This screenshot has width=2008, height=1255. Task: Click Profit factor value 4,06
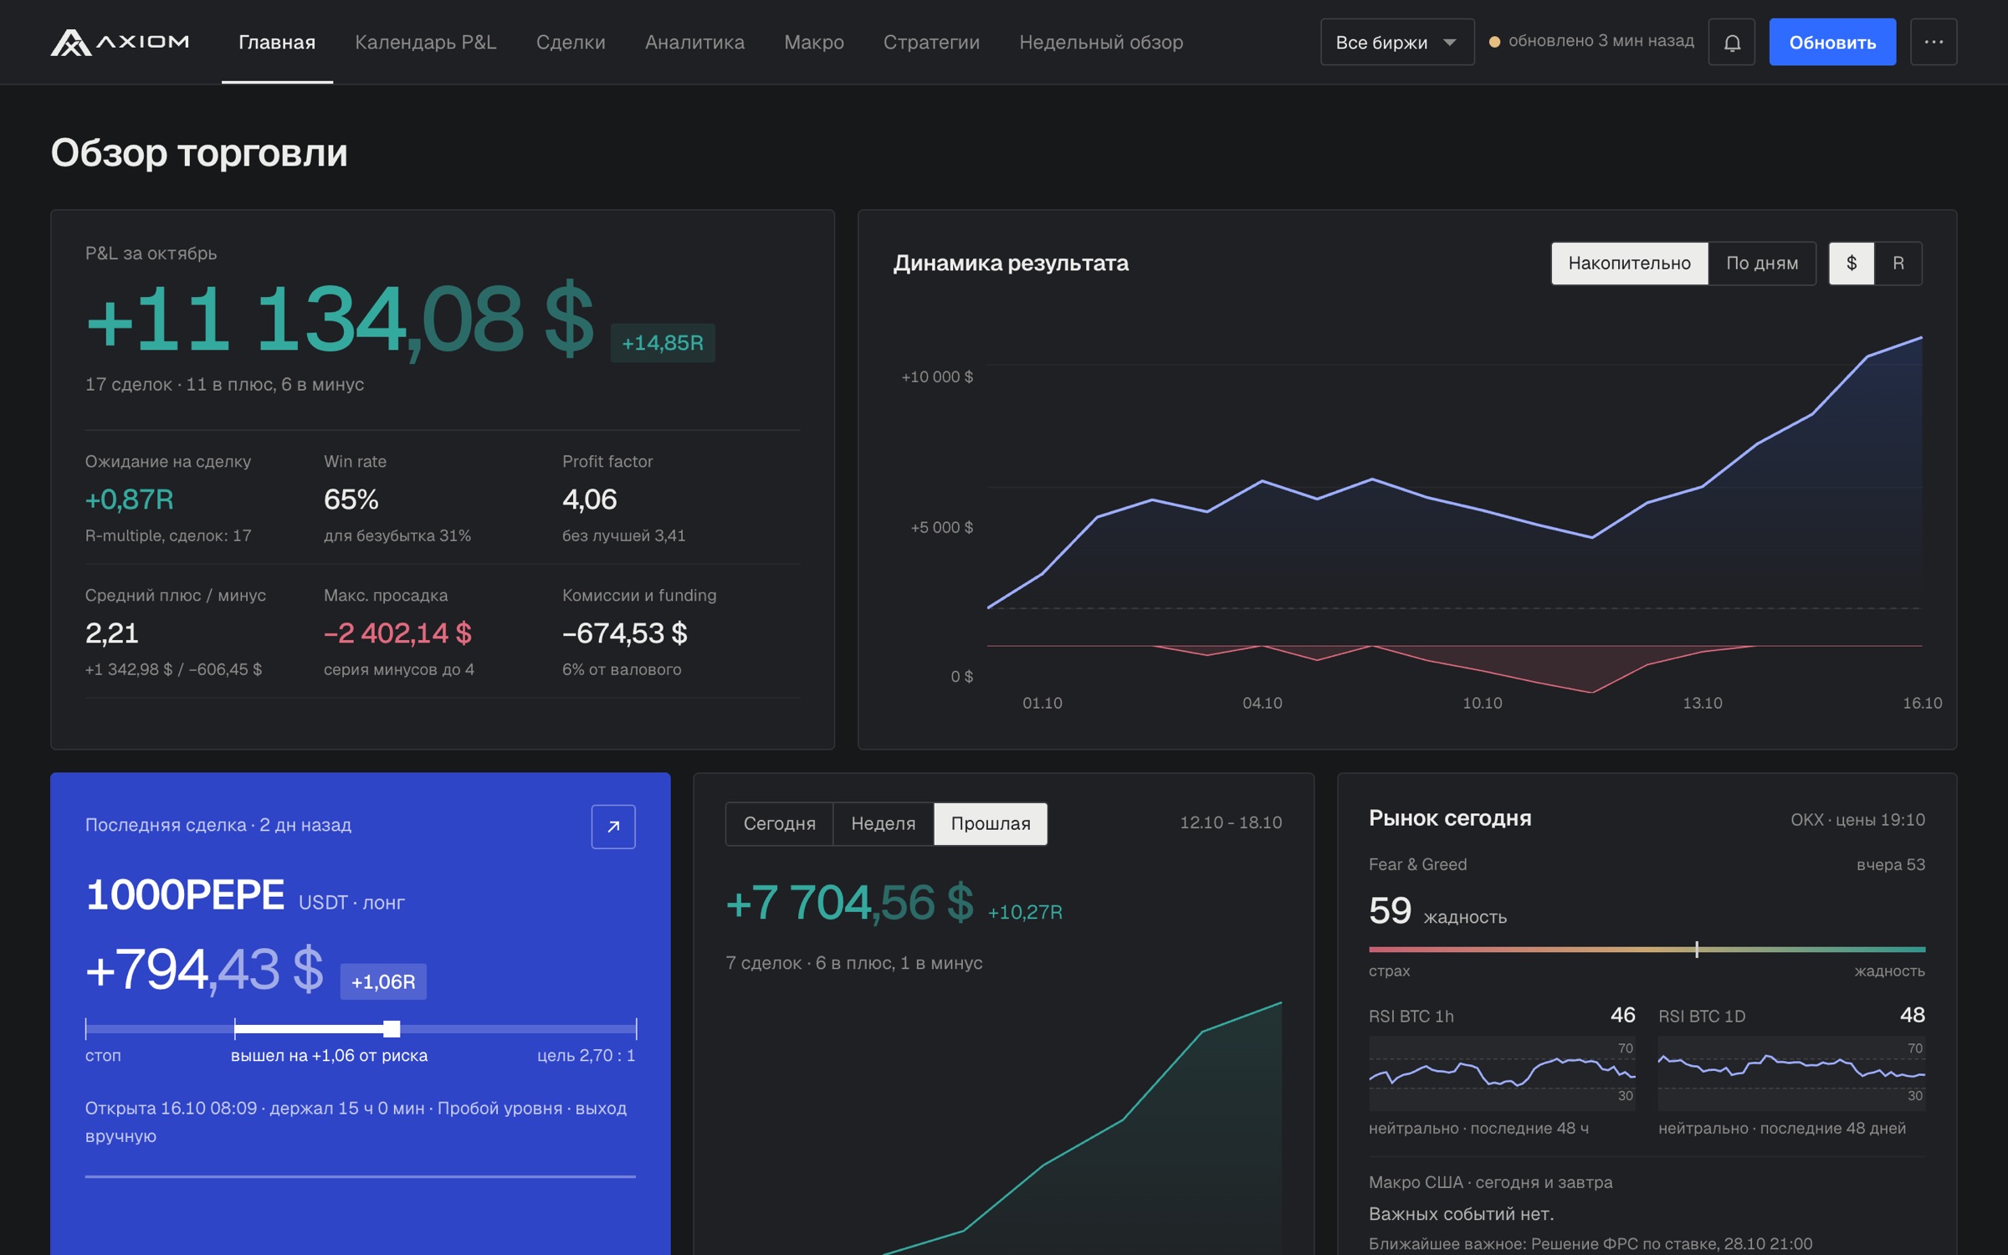coord(590,499)
